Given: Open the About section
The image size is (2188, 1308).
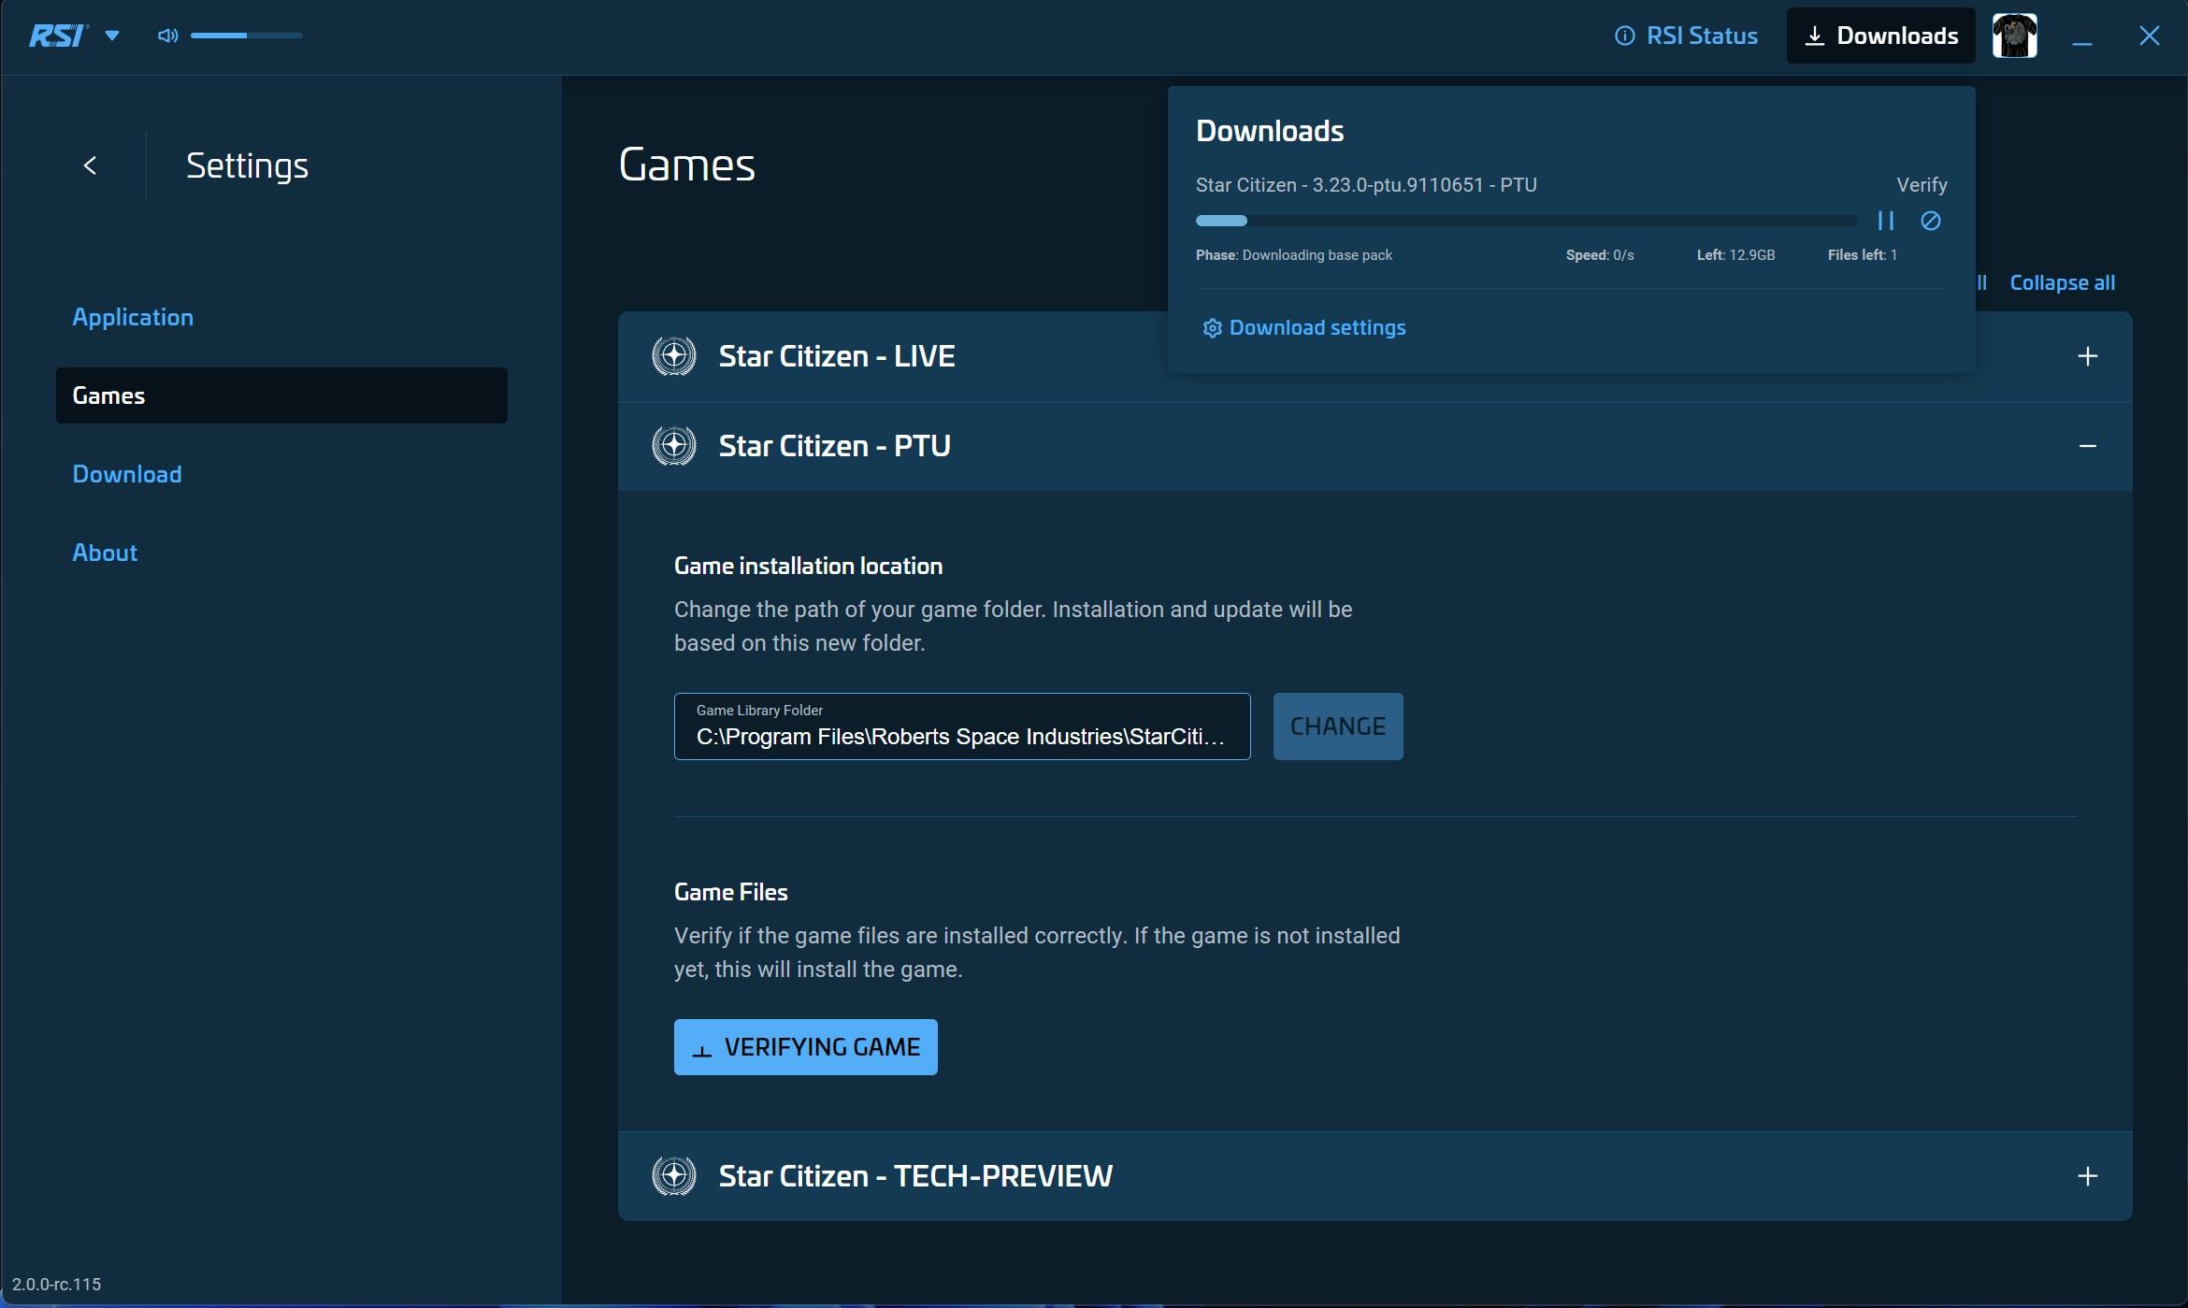Looking at the screenshot, I should point(105,553).
